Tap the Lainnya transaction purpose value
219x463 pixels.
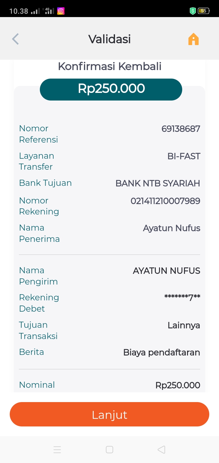(184, 325)
